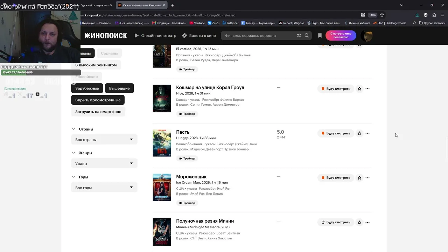Image resolution: width=448 pixels, height=252 pixels.
Task: Open the user profile avatar
Action: point(366,35)
